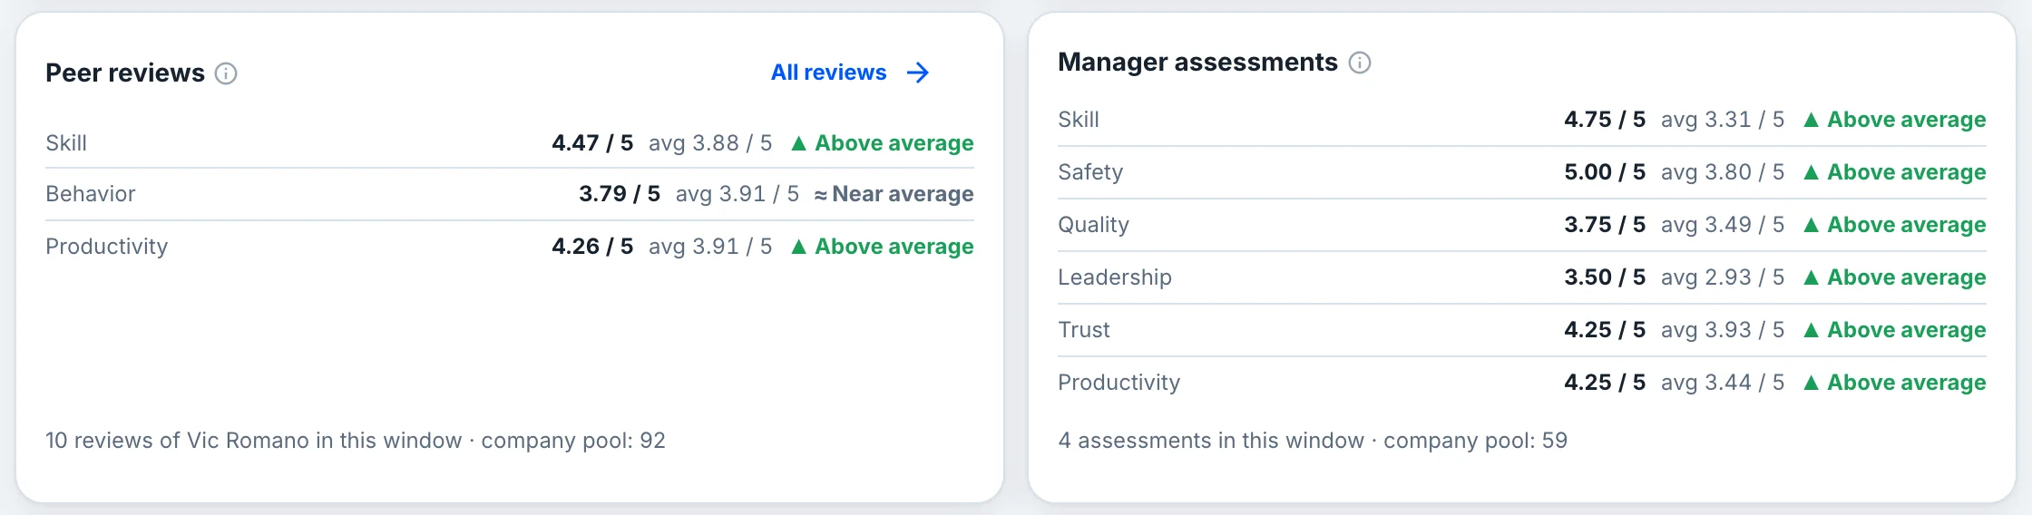Click the Behavior row label
This screenshot has width=2032, height=515.
click(91, 194)
